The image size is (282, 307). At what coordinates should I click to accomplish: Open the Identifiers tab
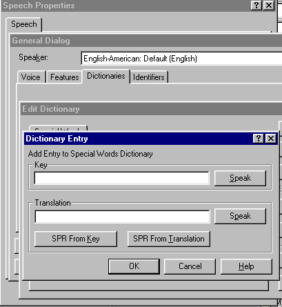point(149,77)
